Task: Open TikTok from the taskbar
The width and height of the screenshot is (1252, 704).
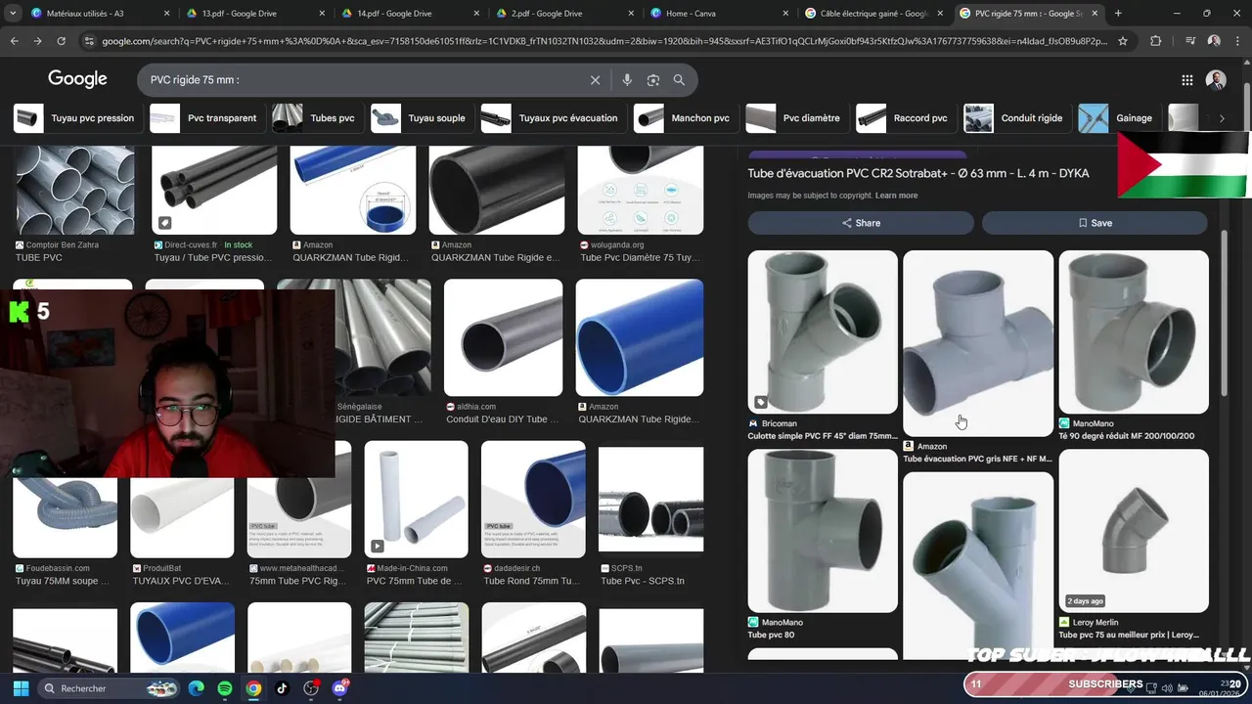Action: tap(283, 688)
